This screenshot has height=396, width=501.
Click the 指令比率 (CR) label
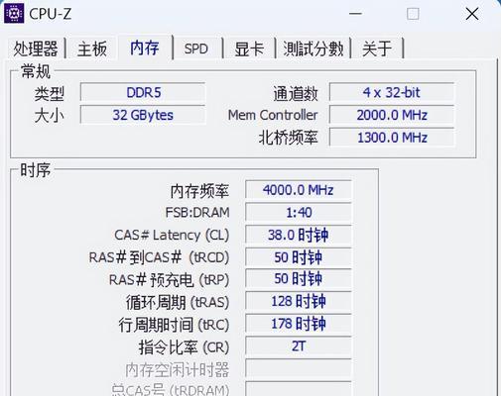pos(184,347)
